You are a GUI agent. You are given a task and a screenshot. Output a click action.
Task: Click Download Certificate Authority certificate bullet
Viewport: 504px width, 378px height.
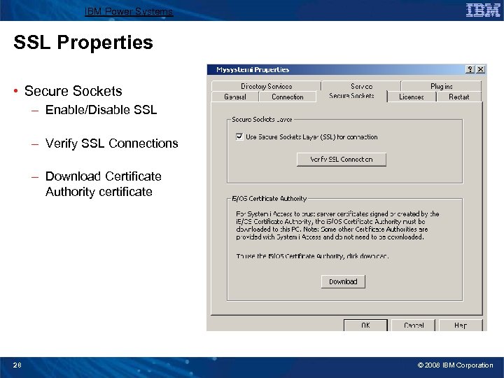click(103, 184)
